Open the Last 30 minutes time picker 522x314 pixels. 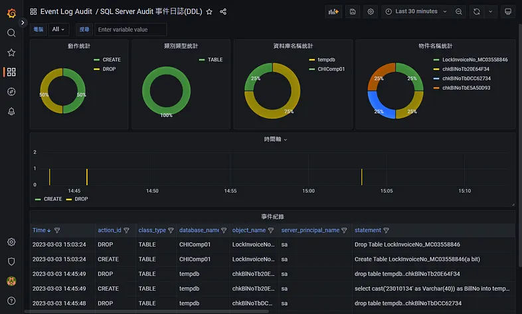click(x=416, y=12)
